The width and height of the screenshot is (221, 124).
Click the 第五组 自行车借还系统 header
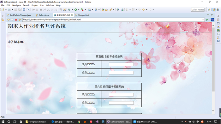coord(109,56)
